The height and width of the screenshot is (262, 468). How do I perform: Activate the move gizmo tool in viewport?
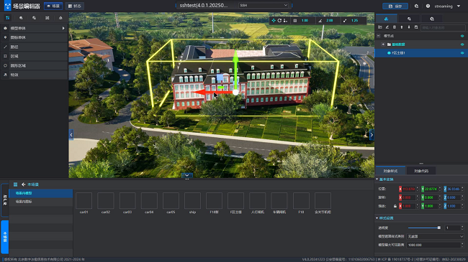point(274,21)
